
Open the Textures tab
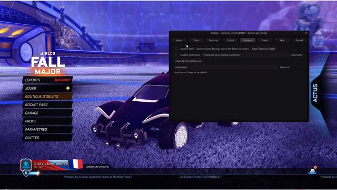(213, 40)
